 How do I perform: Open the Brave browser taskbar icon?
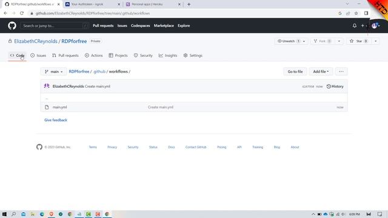(x=51, y=214)
